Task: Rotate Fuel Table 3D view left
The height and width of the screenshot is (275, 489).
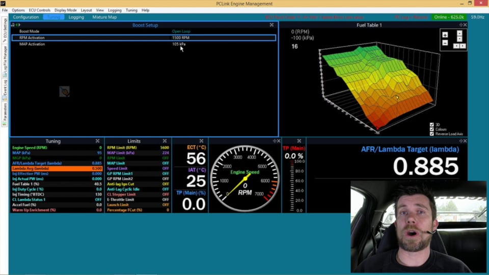Action: (x=456, y=46)
